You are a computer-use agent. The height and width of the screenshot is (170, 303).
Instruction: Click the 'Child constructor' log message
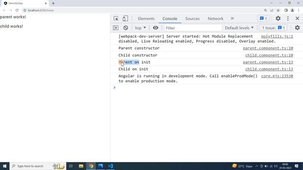[x=138, y=55]
